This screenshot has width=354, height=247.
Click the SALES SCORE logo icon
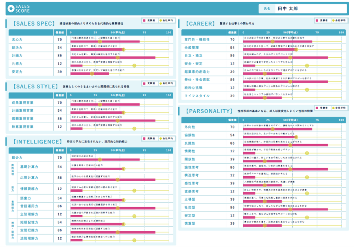click(x=11, y=8)
